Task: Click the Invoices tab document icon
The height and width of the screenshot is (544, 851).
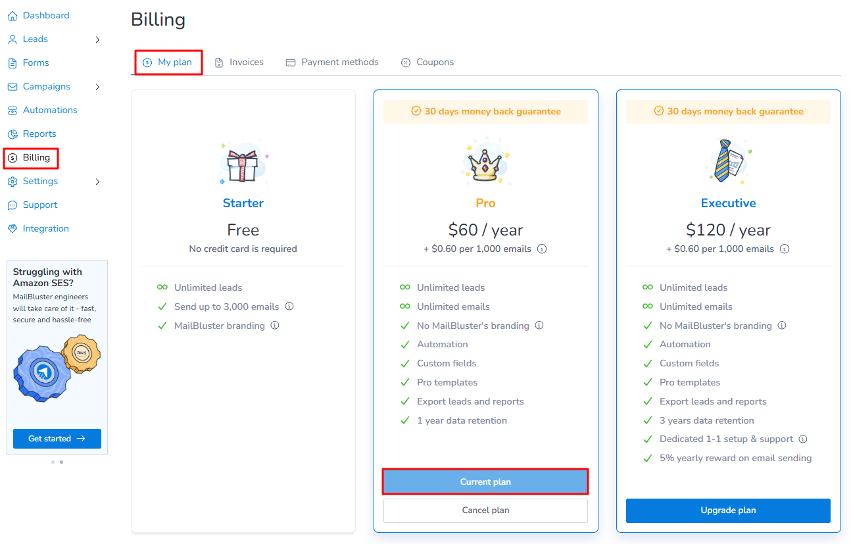Action: 219,62
